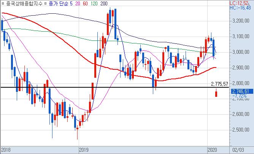This screenshot has height=154, width=254.
Task: Click the 2,775.57 horizontal line label
Action: click(x=220, y=84)
